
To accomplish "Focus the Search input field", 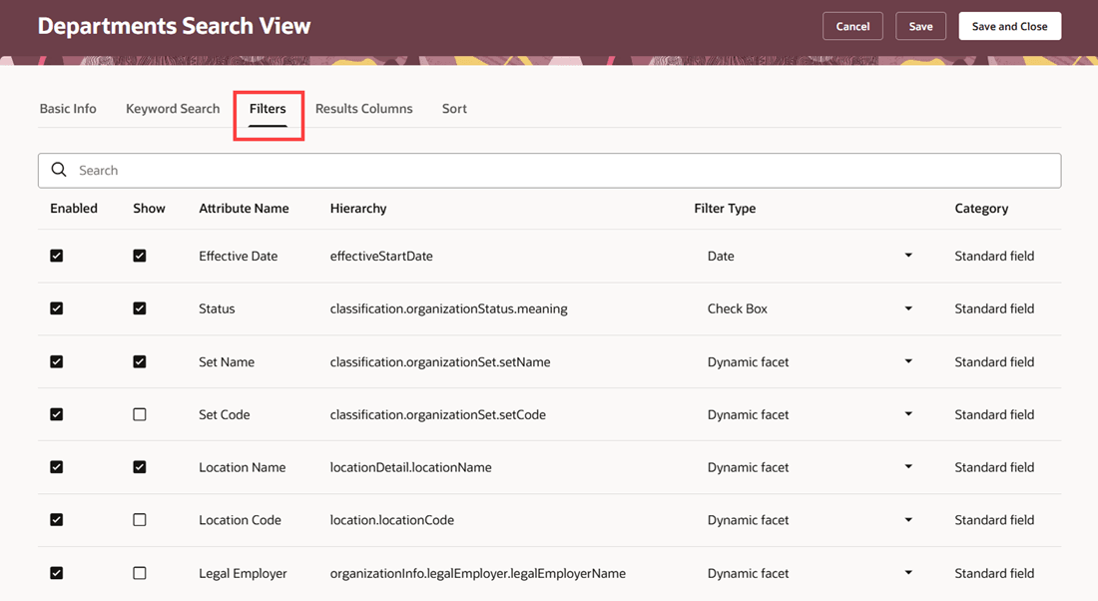I will point(550,170).
